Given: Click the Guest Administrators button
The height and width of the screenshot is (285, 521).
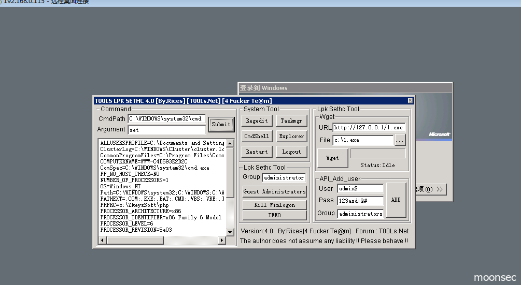Looking at the screenshot, I should pos(274,191).
